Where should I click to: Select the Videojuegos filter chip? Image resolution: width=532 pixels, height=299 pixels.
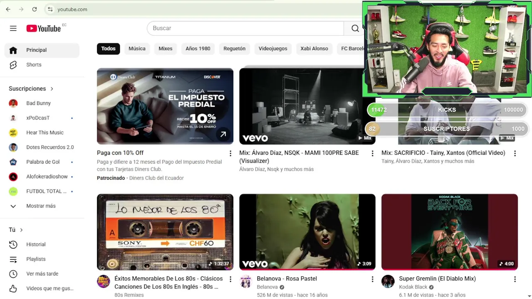[x=273, y=49]
